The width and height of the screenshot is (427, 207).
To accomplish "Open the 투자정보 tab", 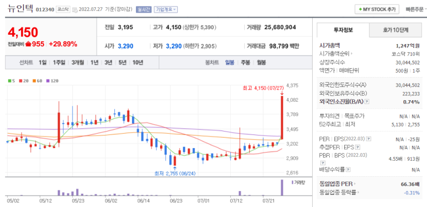I will 343,30.
